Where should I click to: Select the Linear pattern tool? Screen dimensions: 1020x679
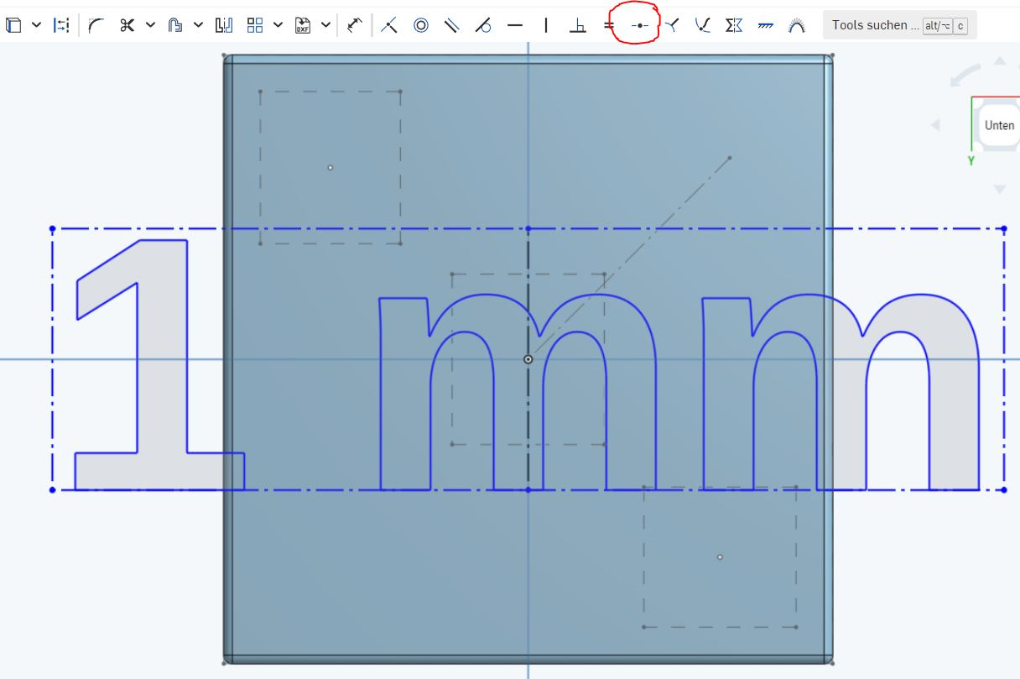255,25
